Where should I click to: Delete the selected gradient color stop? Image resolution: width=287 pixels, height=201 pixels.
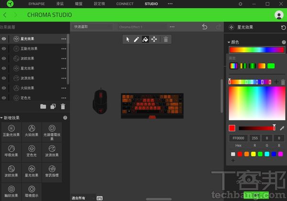[x=283, y=82]
